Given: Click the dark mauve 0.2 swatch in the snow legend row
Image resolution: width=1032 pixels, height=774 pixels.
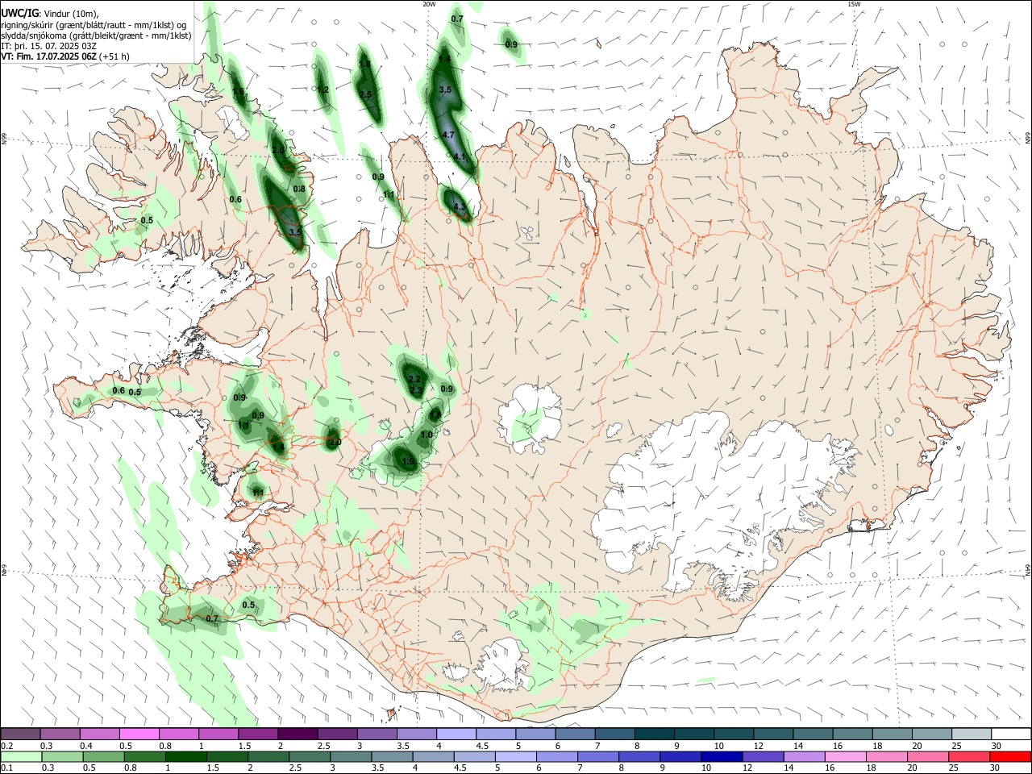Looking at the screenshot, I should tap(21, 734).
